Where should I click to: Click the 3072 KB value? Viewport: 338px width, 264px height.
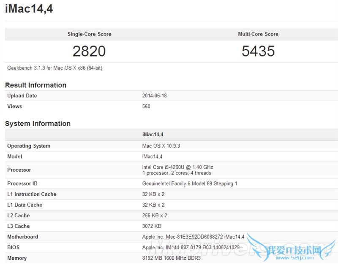[152, 226]
